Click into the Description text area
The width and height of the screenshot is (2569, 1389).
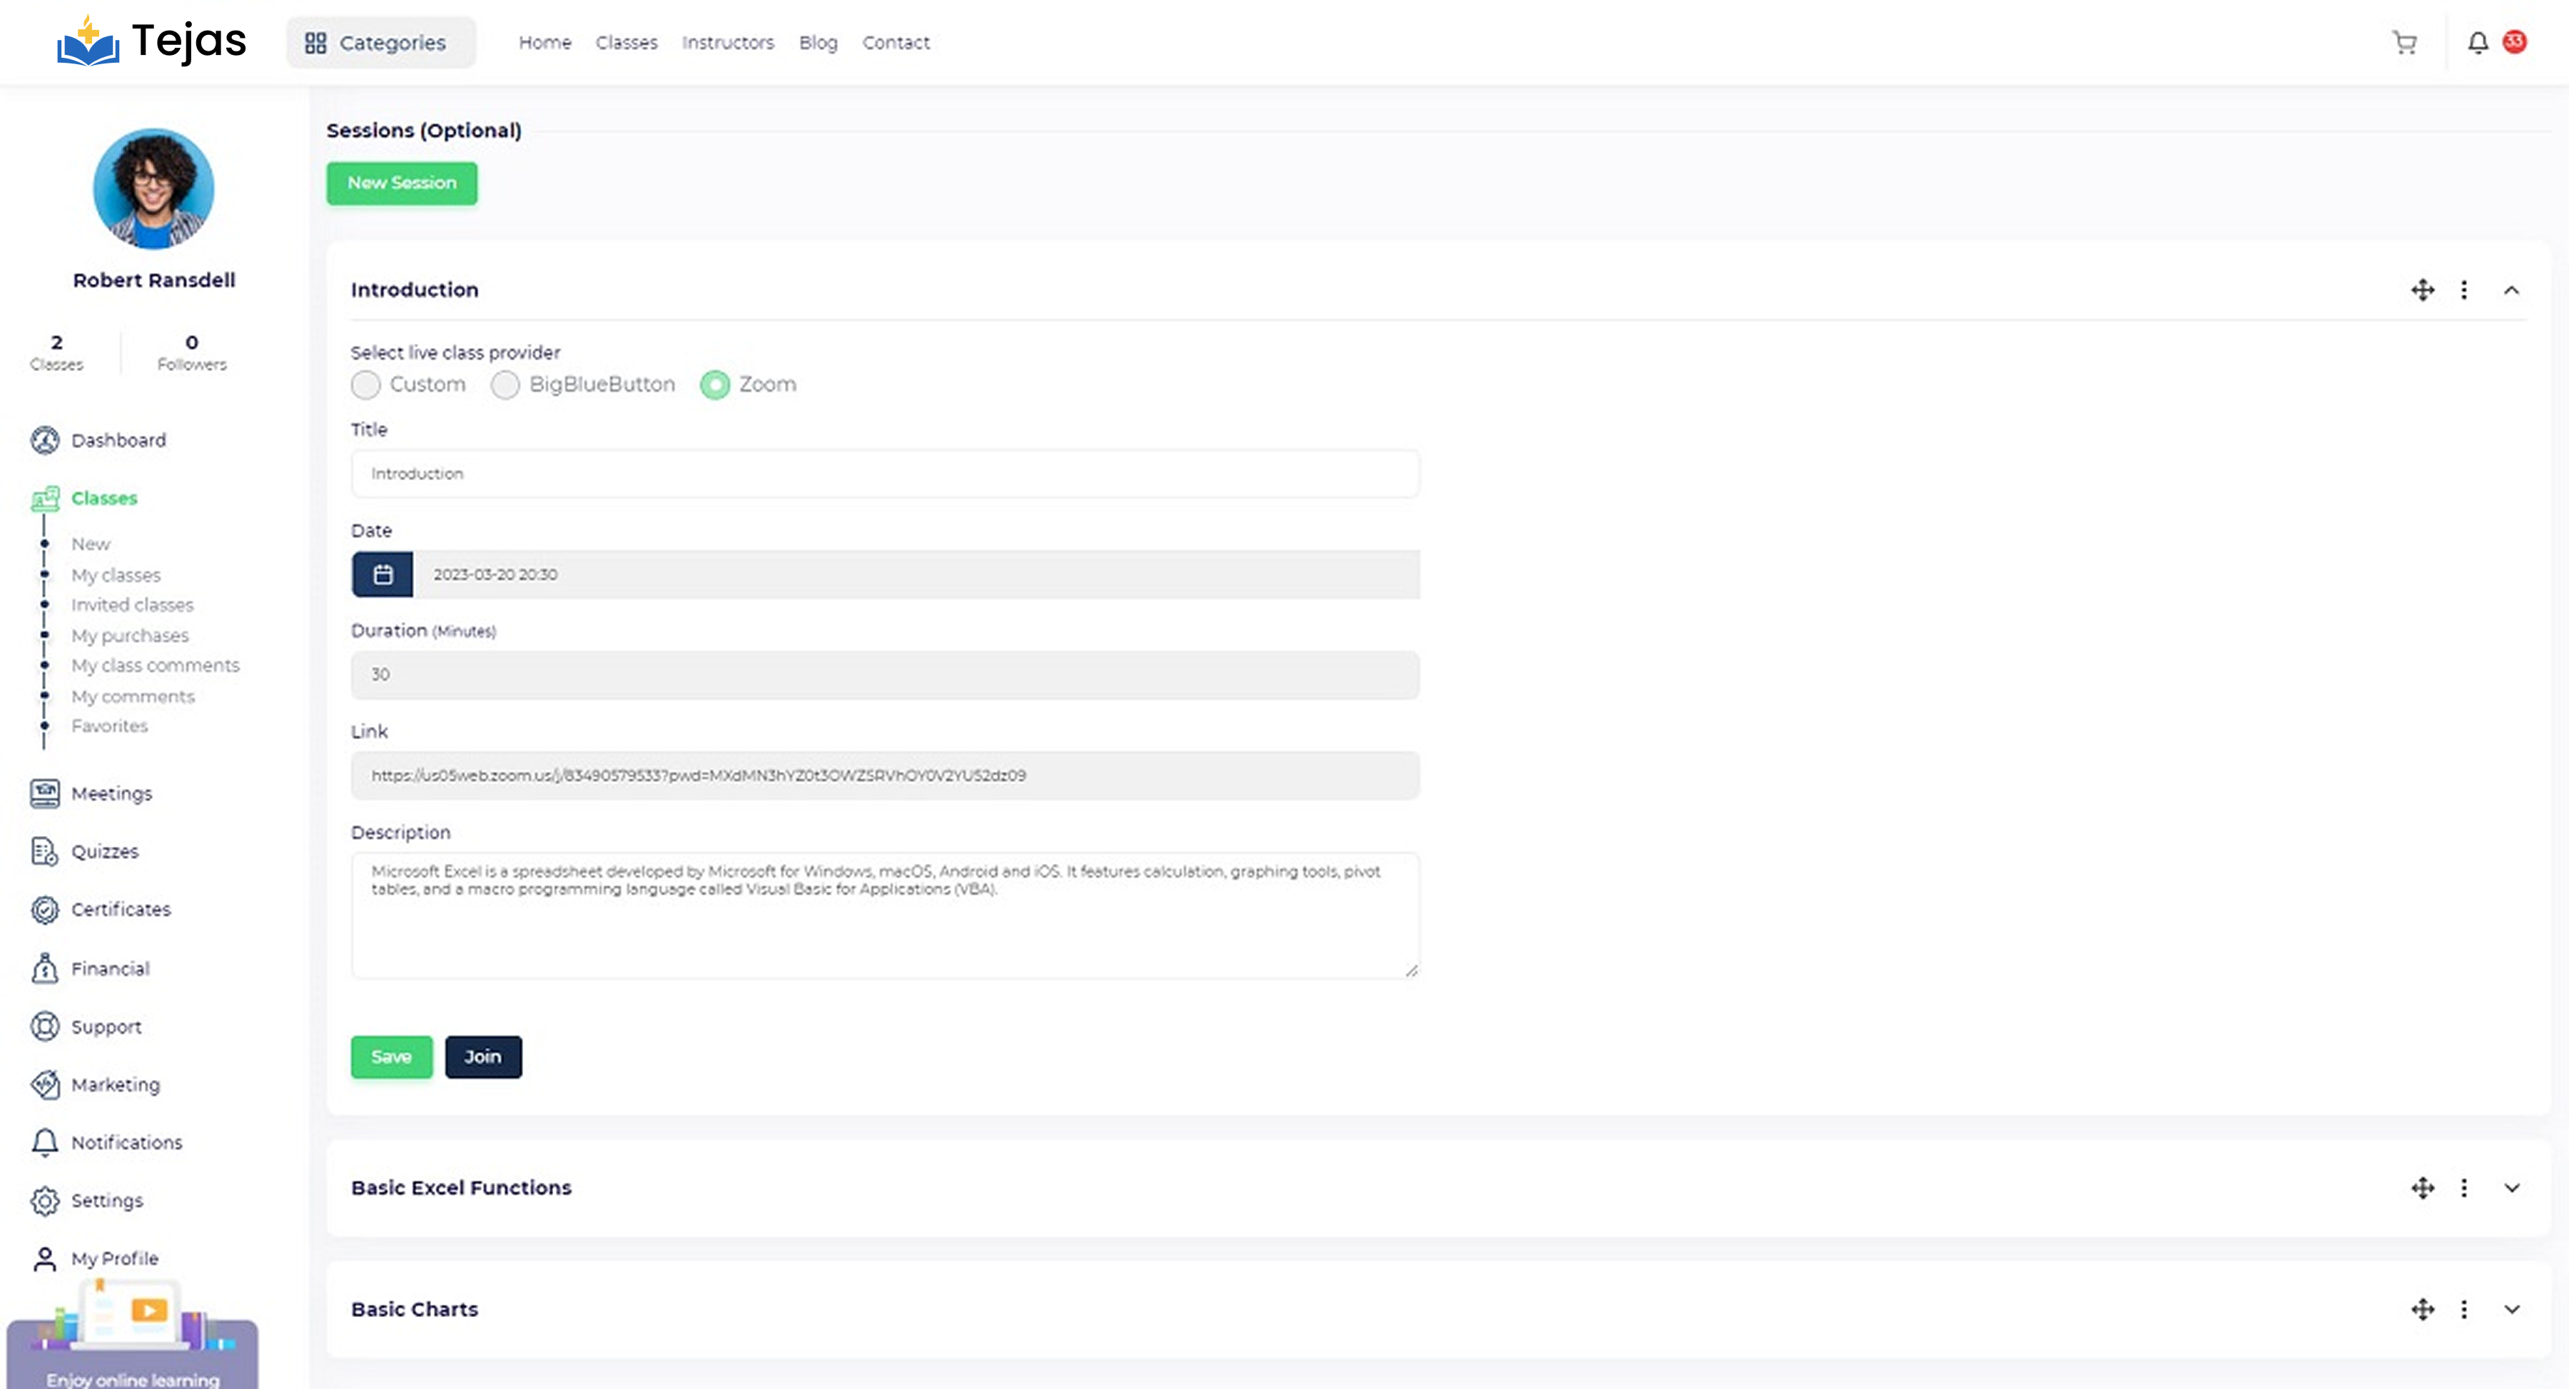(x=885, y=927)
